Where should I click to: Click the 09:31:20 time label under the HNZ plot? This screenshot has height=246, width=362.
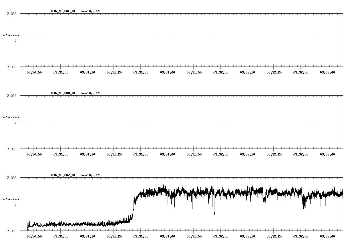coord(114,236)
